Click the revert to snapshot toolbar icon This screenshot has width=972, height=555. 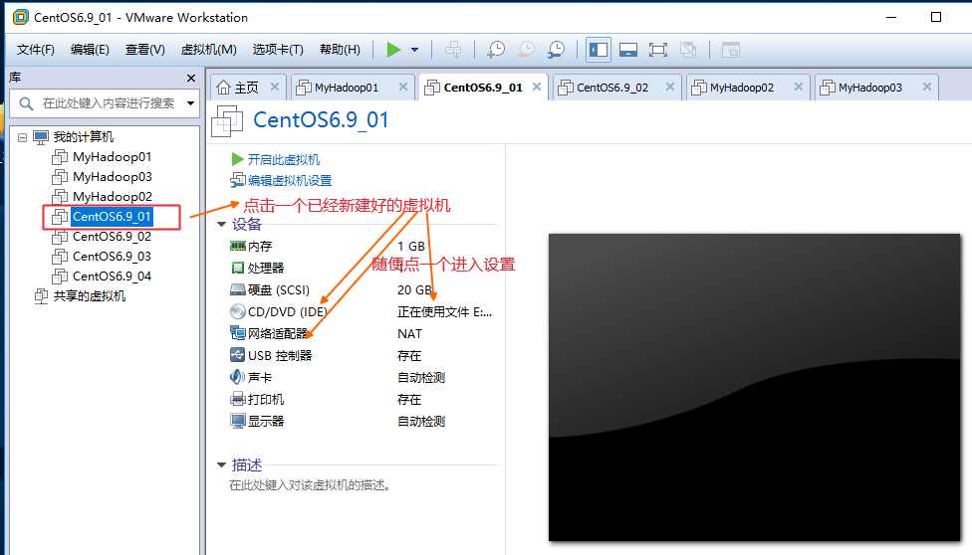526,50
